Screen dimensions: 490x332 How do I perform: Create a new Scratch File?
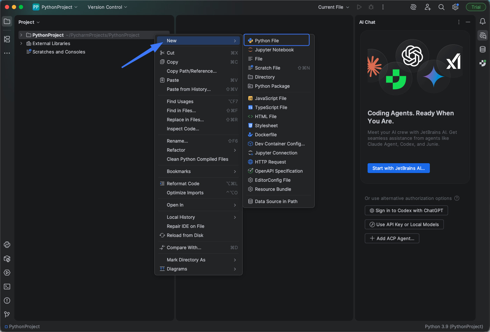[x=278, y=68]
